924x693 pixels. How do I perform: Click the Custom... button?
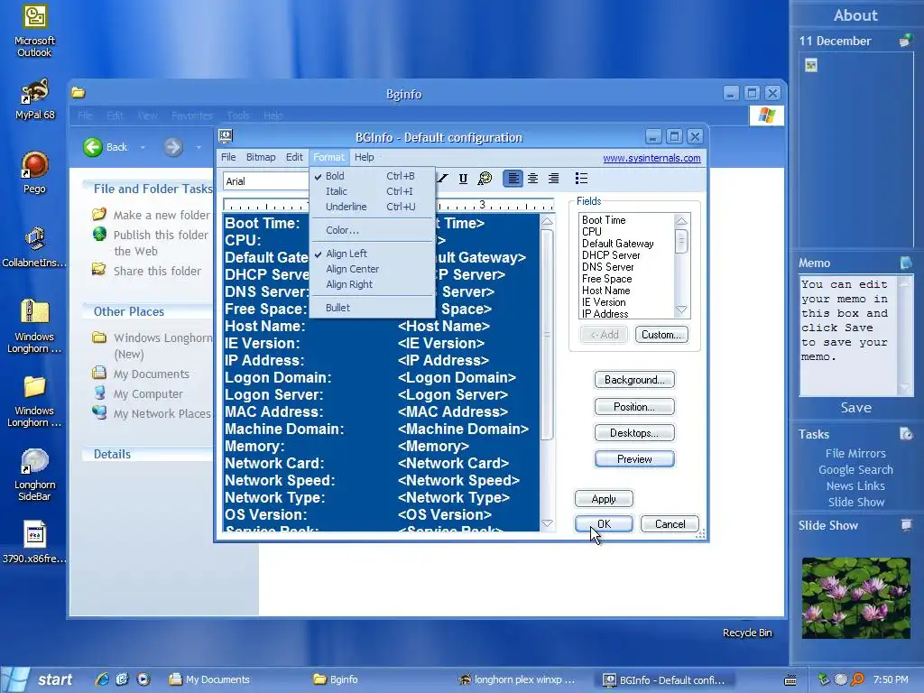pos(661,335)
